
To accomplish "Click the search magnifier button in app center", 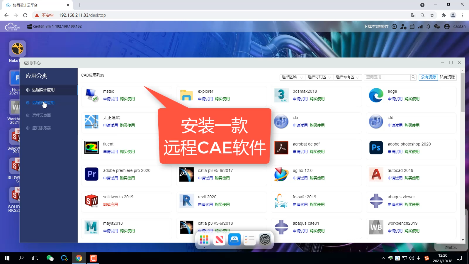I will (x=413, y=77).
